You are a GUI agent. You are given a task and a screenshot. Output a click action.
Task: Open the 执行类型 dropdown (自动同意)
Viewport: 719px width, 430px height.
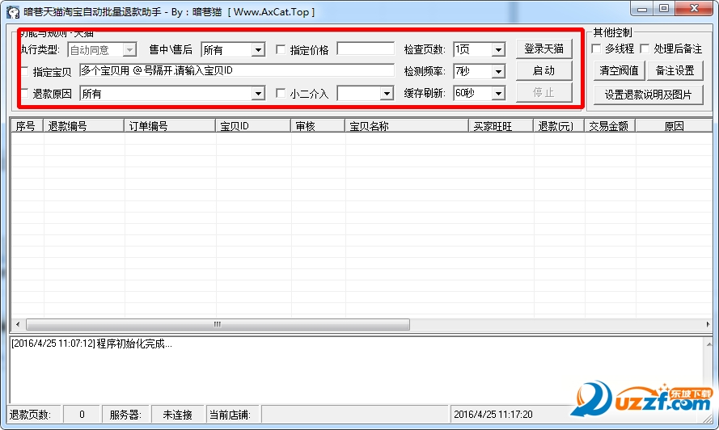pyautogui.click(x=102, y=49)
